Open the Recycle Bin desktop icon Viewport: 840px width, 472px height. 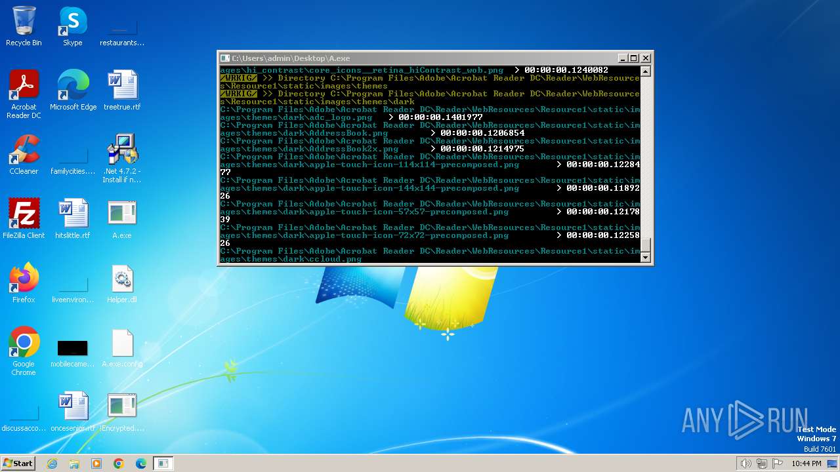pyautogui.click(x=24, y=26)
